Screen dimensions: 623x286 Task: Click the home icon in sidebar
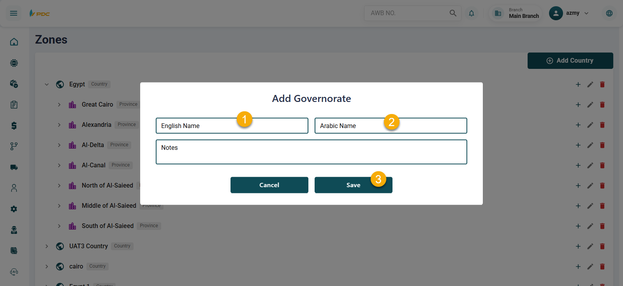[x=14, y=42]
